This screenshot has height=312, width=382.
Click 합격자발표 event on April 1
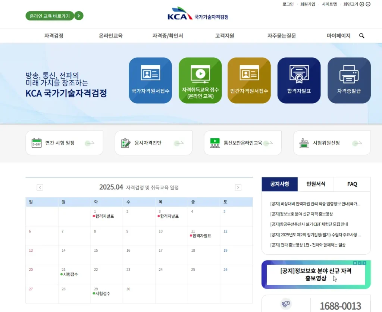(103, 216)
